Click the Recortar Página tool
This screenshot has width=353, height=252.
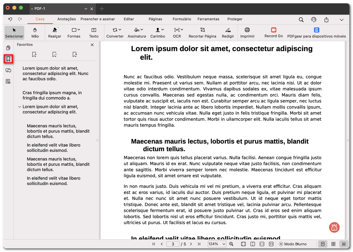pos(202,33)
